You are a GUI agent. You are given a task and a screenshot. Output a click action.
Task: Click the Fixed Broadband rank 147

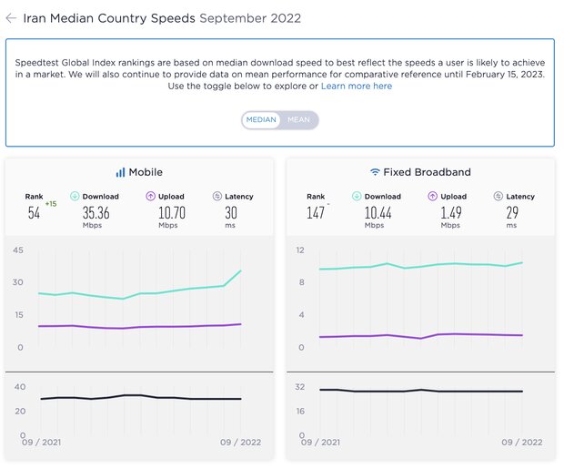tap(315, 213)
